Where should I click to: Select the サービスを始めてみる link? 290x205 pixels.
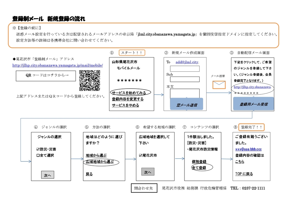(x=129, y=93)
